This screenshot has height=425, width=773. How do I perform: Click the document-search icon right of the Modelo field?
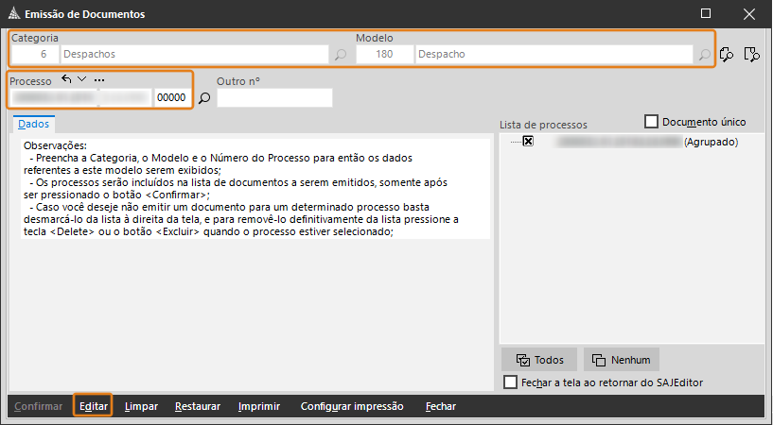tap(727, 54)
